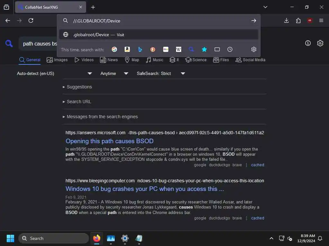Switch to the Map category

(132, 60)
